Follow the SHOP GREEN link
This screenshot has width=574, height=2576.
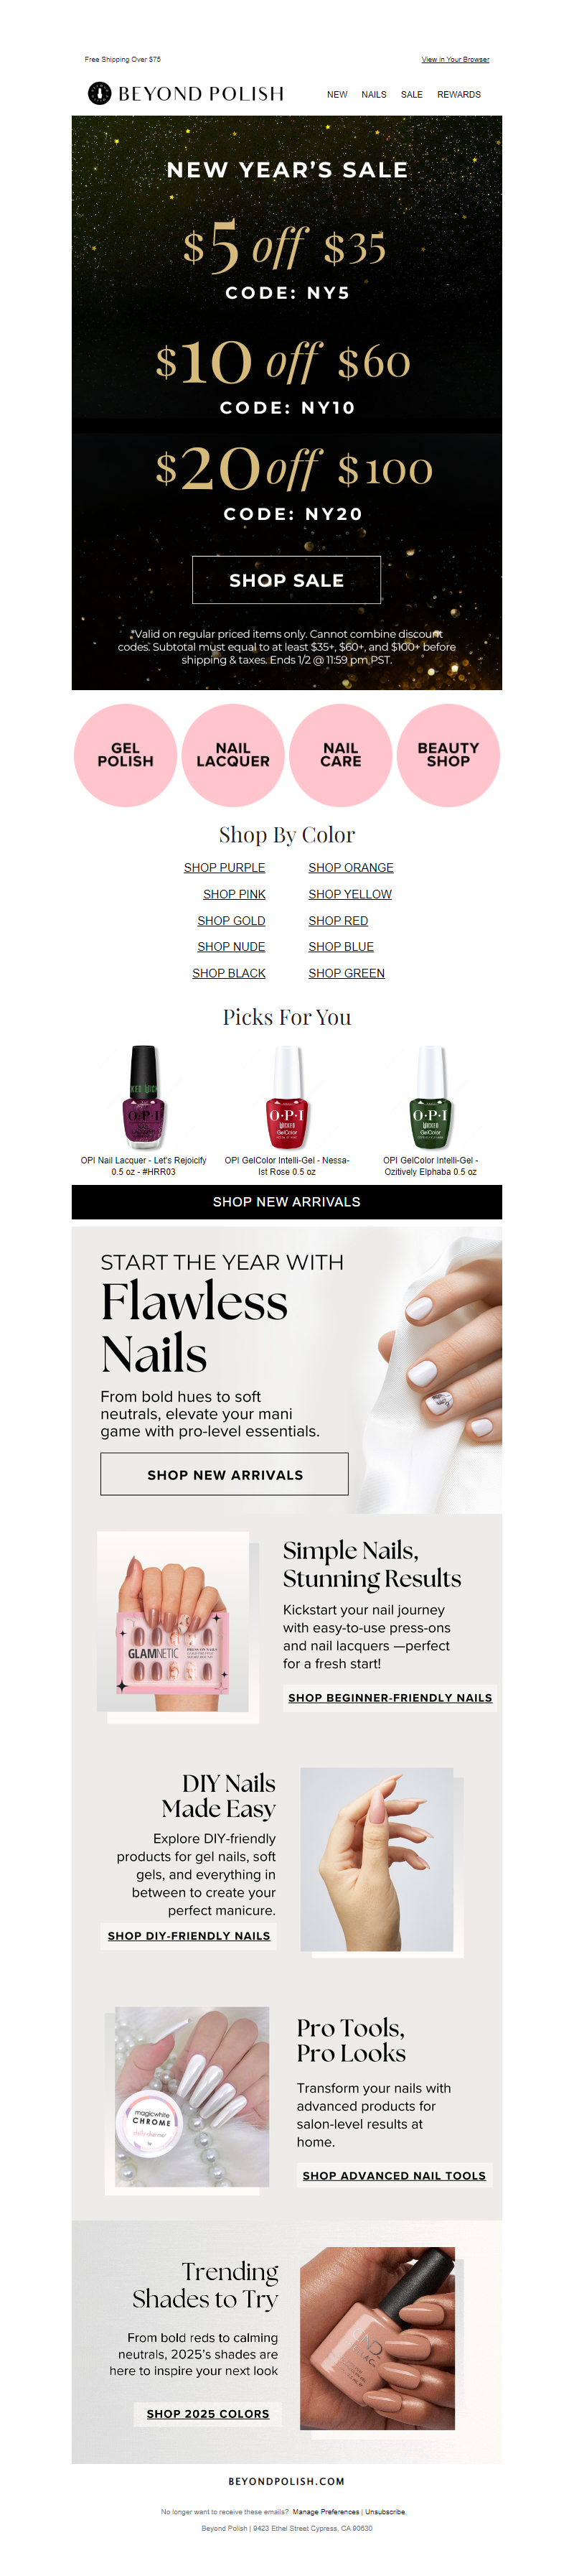[347, 973]
